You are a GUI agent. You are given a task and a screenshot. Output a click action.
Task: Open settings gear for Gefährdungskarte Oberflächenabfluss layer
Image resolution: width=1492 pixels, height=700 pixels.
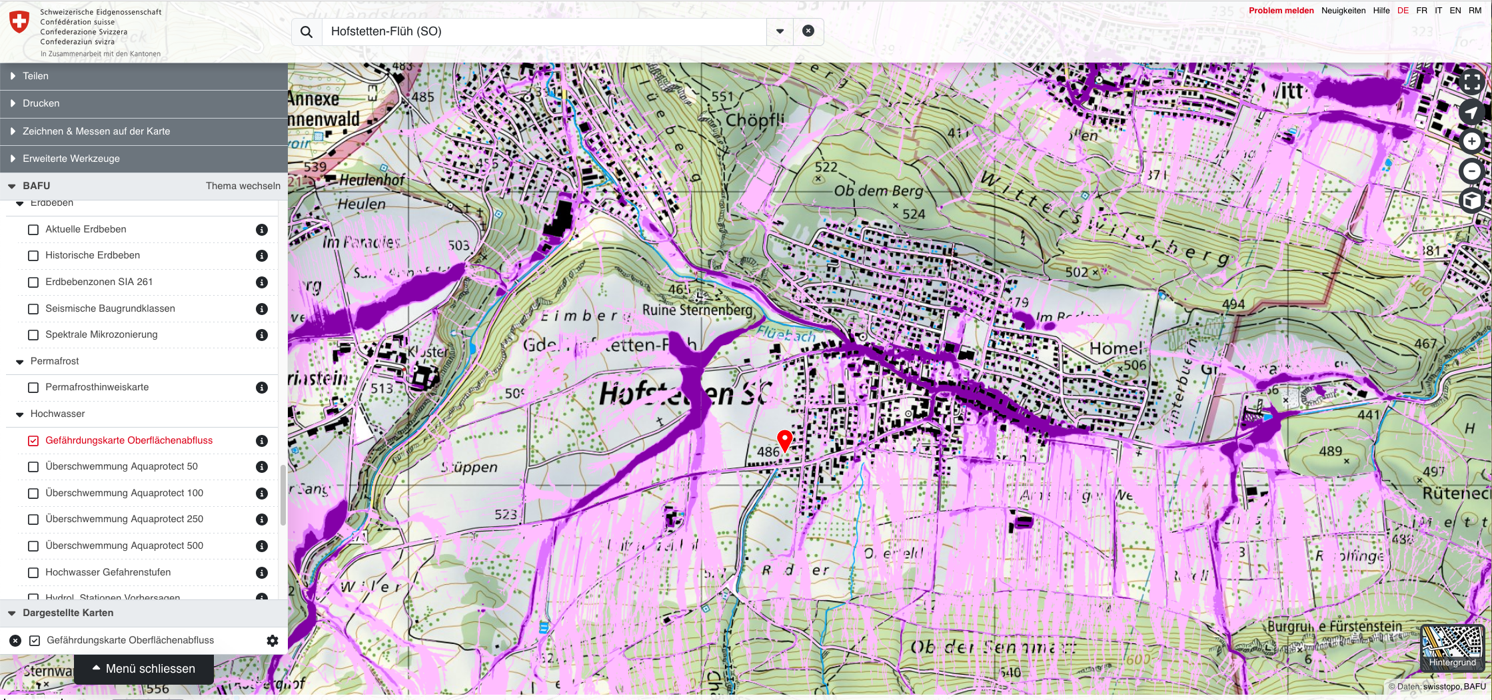(273, 641)
